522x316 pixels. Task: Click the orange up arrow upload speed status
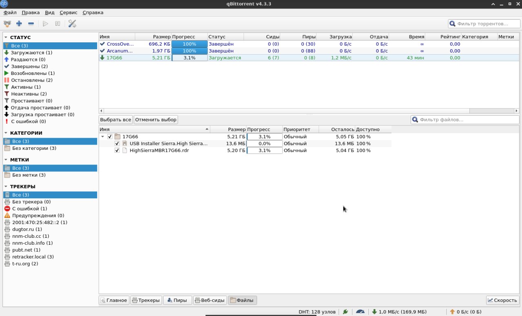pos(466,312)
